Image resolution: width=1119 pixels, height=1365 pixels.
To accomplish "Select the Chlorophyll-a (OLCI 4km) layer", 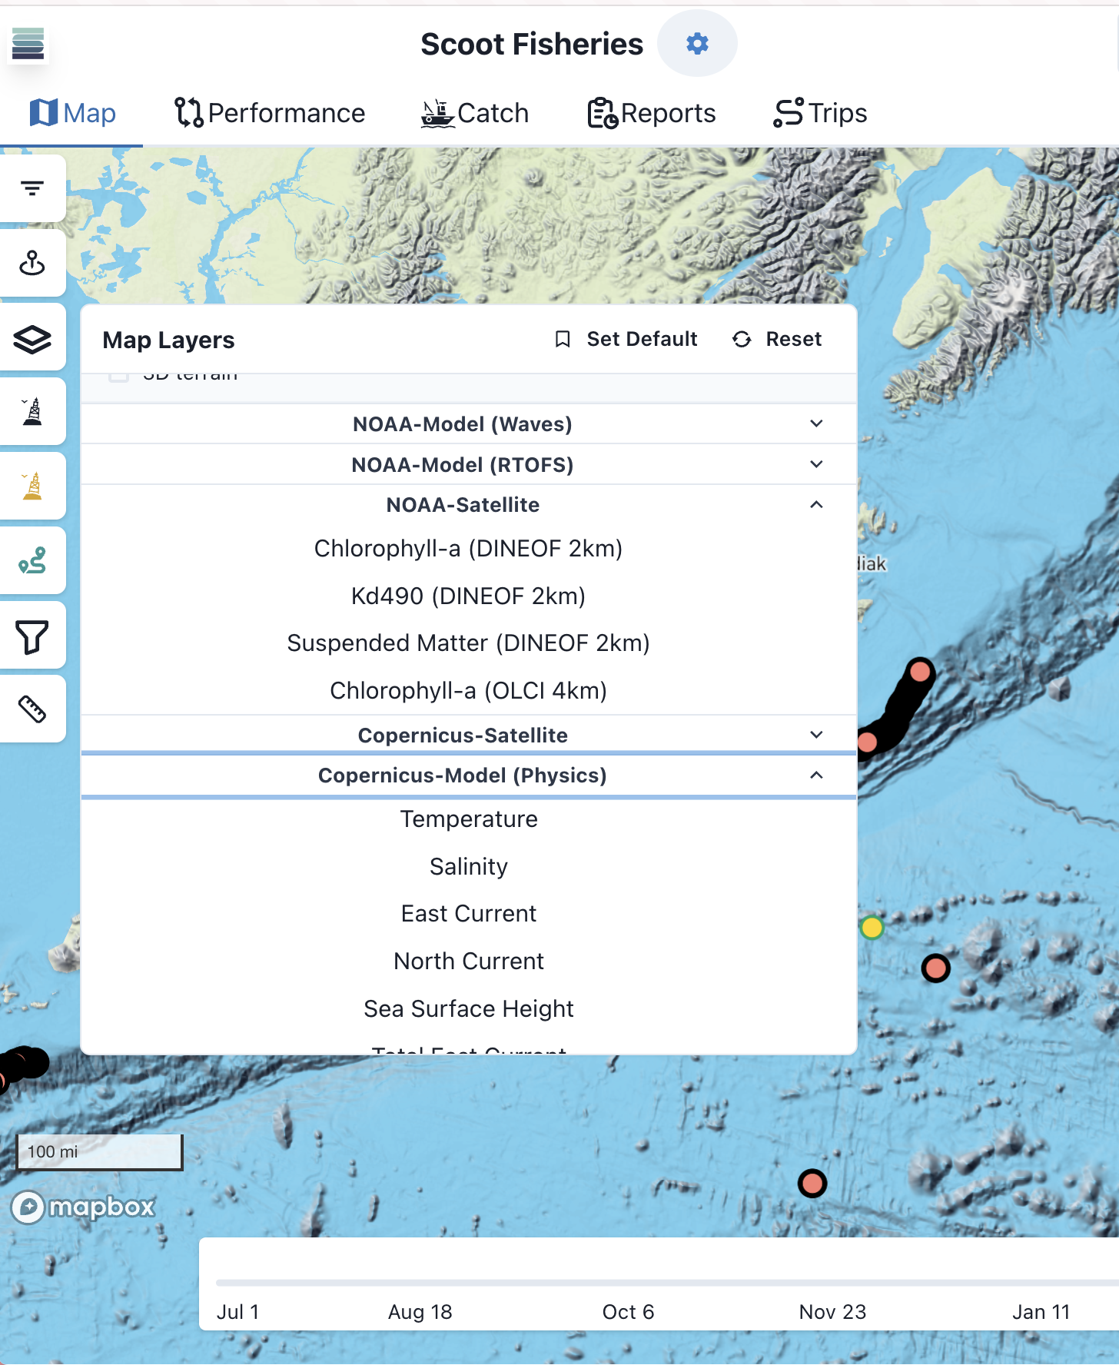I will [x=469, y=691].
